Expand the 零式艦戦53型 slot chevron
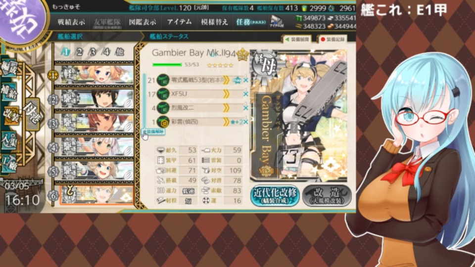Image resolution: width=475 pixels, height=267 pixels. coord(226,80)
